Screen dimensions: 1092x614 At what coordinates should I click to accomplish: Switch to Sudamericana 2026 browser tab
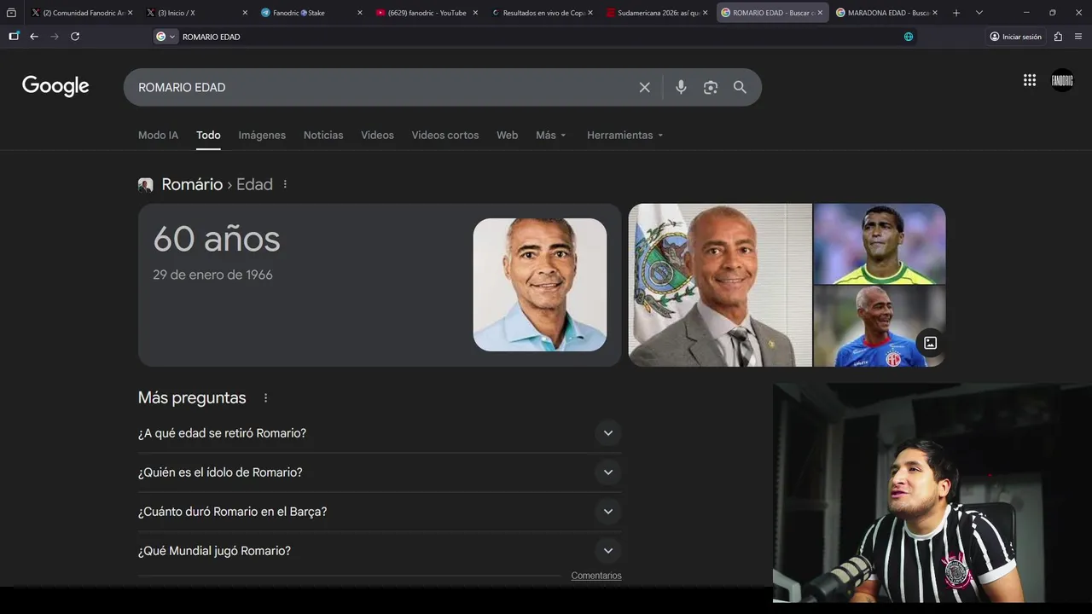click(x=657, y=13)
